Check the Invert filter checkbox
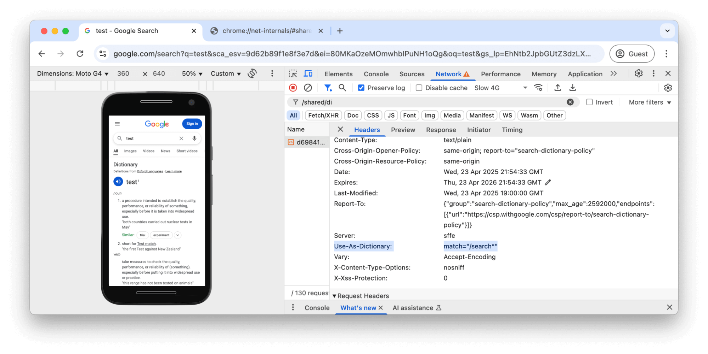 click(590, 102)
